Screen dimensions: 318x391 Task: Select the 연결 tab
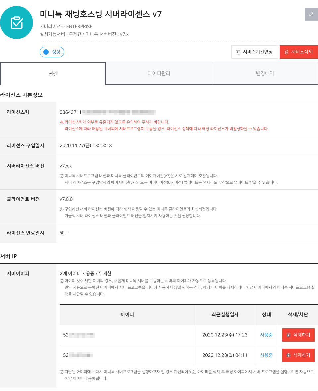(x=53, y=74)
